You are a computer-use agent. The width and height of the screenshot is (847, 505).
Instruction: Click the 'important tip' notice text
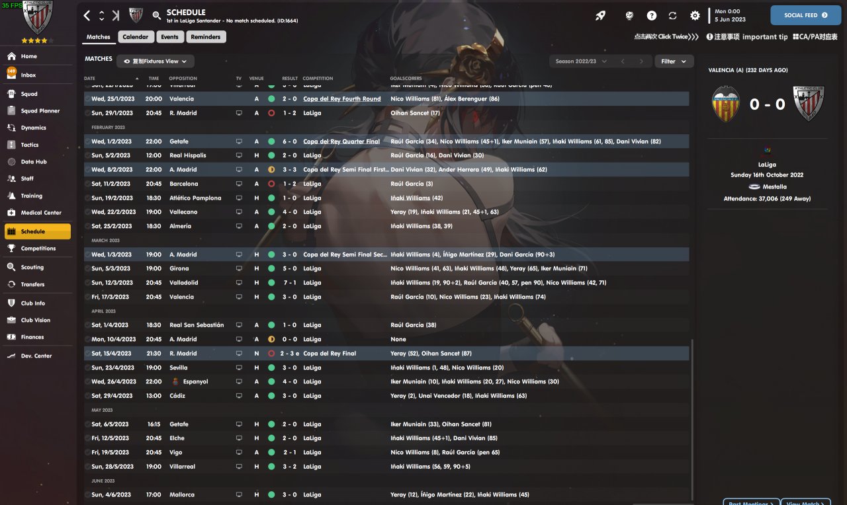[x=765, y=37]
